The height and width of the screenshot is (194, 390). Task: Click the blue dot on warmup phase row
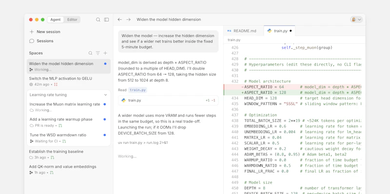coord(104,119)
